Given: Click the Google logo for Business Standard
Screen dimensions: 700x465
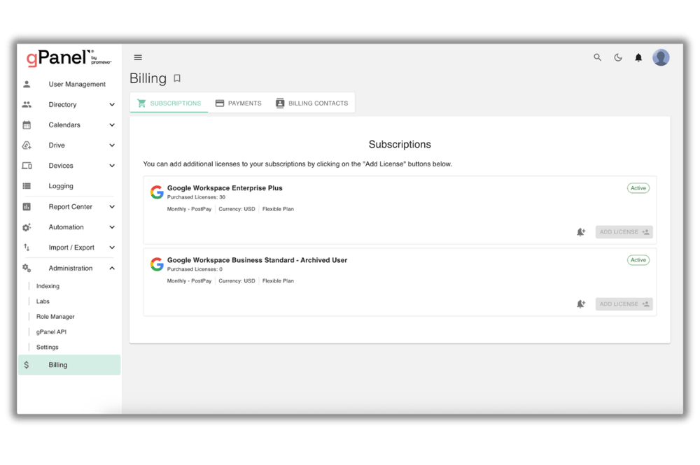Looking at the screenshot, I should coord(157,264).
